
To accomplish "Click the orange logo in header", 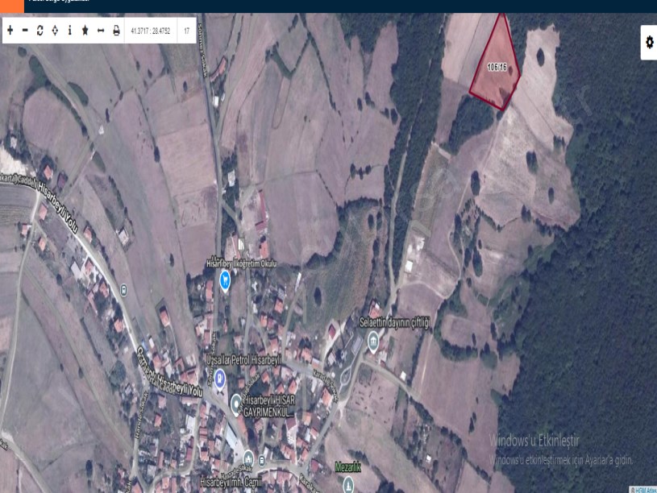I will point(12,6).
